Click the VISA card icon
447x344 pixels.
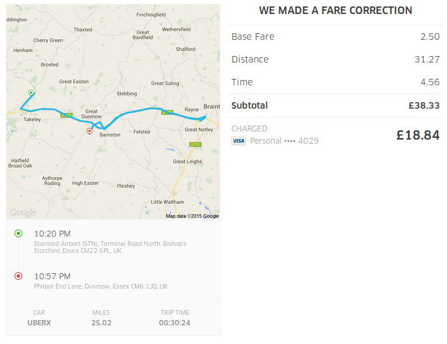point(238,141)
